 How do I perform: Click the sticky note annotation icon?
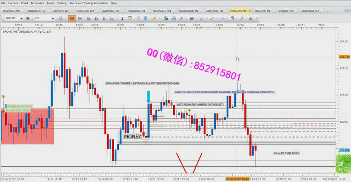click(130, 18)
